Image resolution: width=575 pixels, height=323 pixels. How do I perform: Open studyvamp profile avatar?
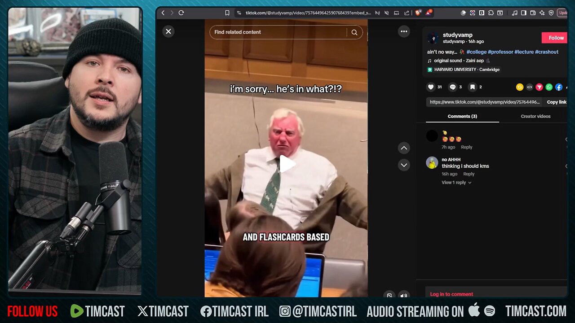[x=433, y=38]
